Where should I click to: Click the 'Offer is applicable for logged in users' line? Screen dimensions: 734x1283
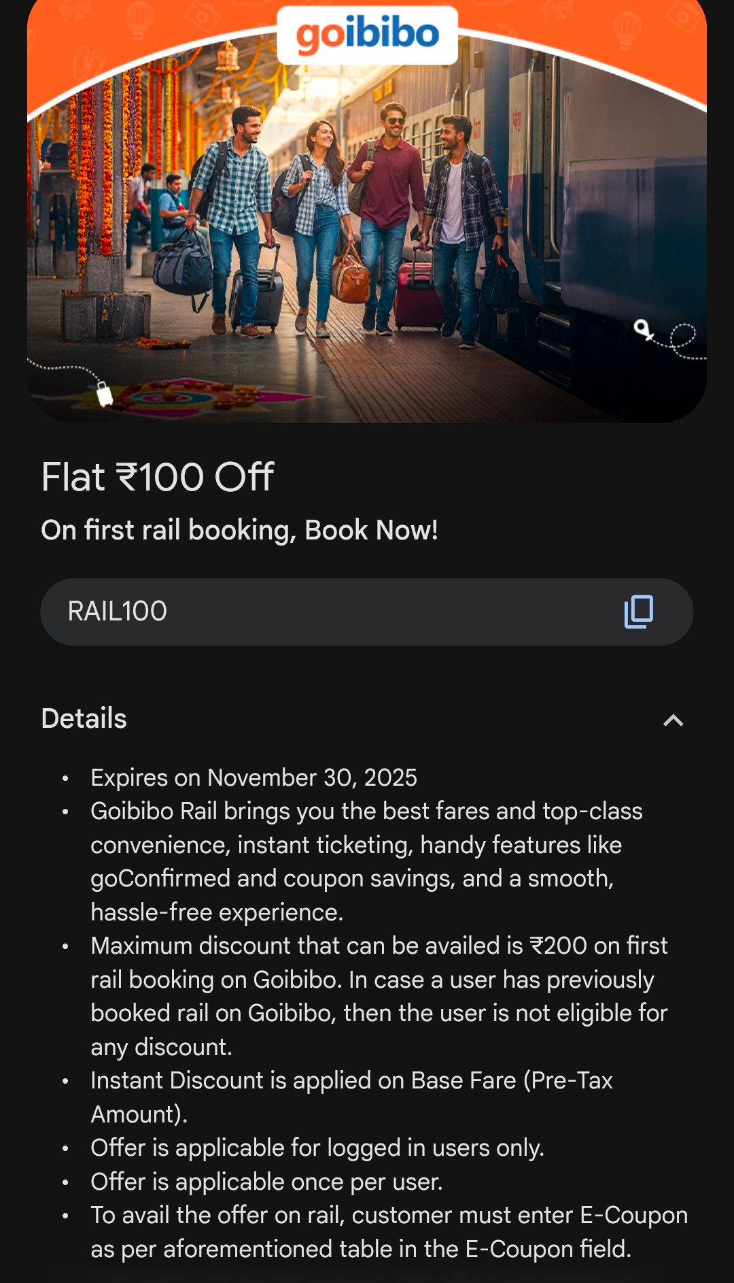pos(317,1148)
